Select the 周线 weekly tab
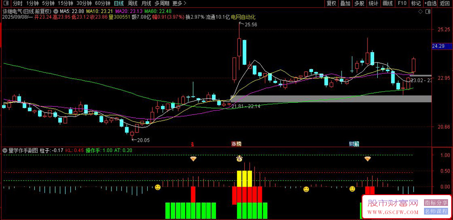This screenshot has width=453, height=220. [x=133, y=4]
